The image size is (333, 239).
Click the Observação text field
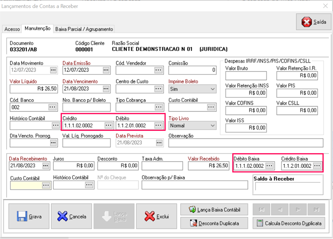click(x=245, y=143)
